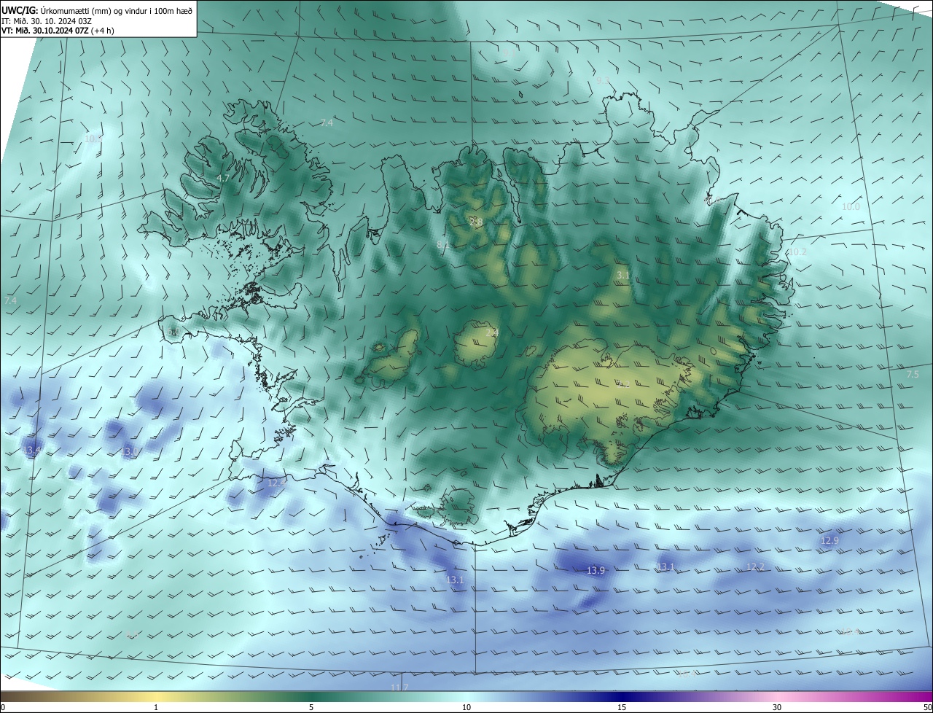Viewport: 933px width, 713px height.
Task: Select the 12.9 value label
Action: (830, 540)
